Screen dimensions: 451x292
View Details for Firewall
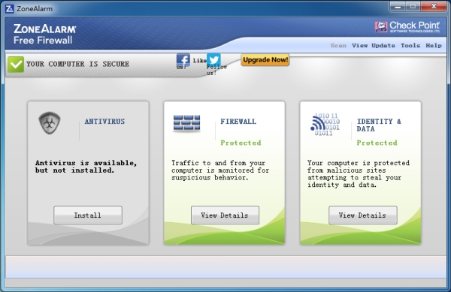pos(225,215)
